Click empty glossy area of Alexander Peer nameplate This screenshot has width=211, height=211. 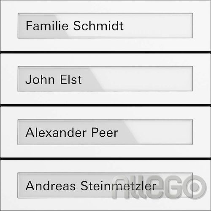(x=155, y=132)
